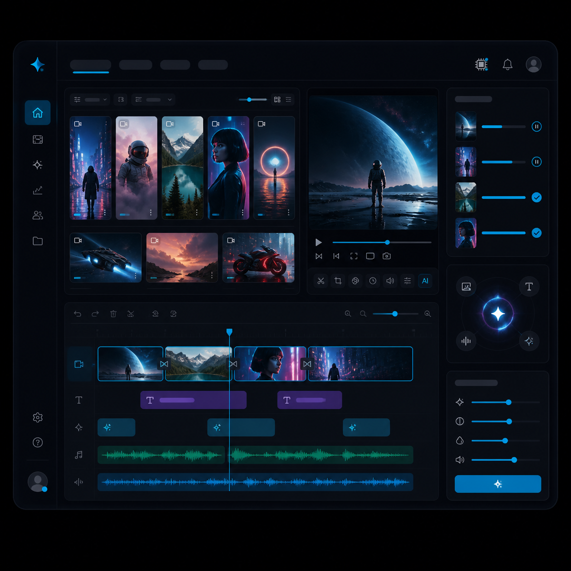The width and height of the screenshot is (571, 571).
Task: Click the preview playback progress slider
Action: (x=382, y=242)
